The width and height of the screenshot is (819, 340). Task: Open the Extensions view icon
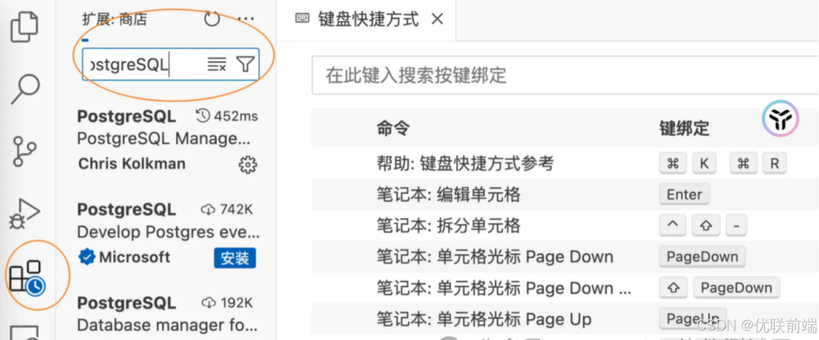(27, 277)
